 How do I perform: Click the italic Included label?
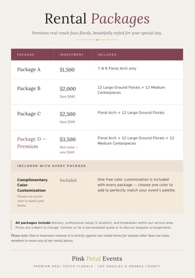point(68,180)
